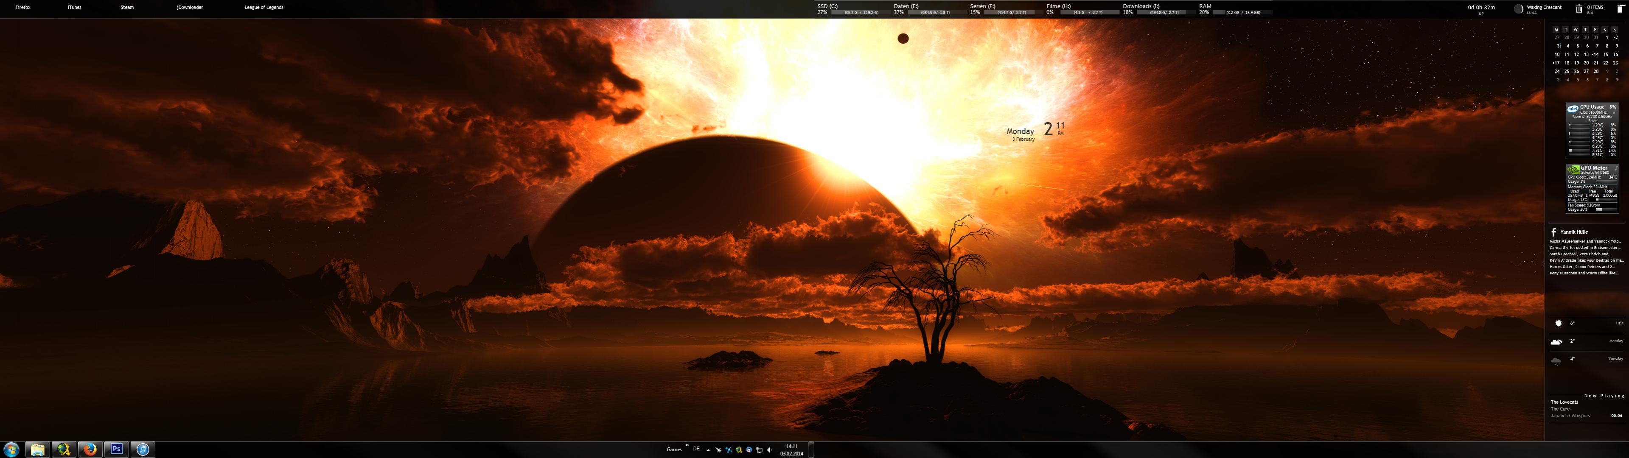This screenshot has height=458, width=1629.
Task: Select February 14 in the calendar widget
Action: (1596, 54)
